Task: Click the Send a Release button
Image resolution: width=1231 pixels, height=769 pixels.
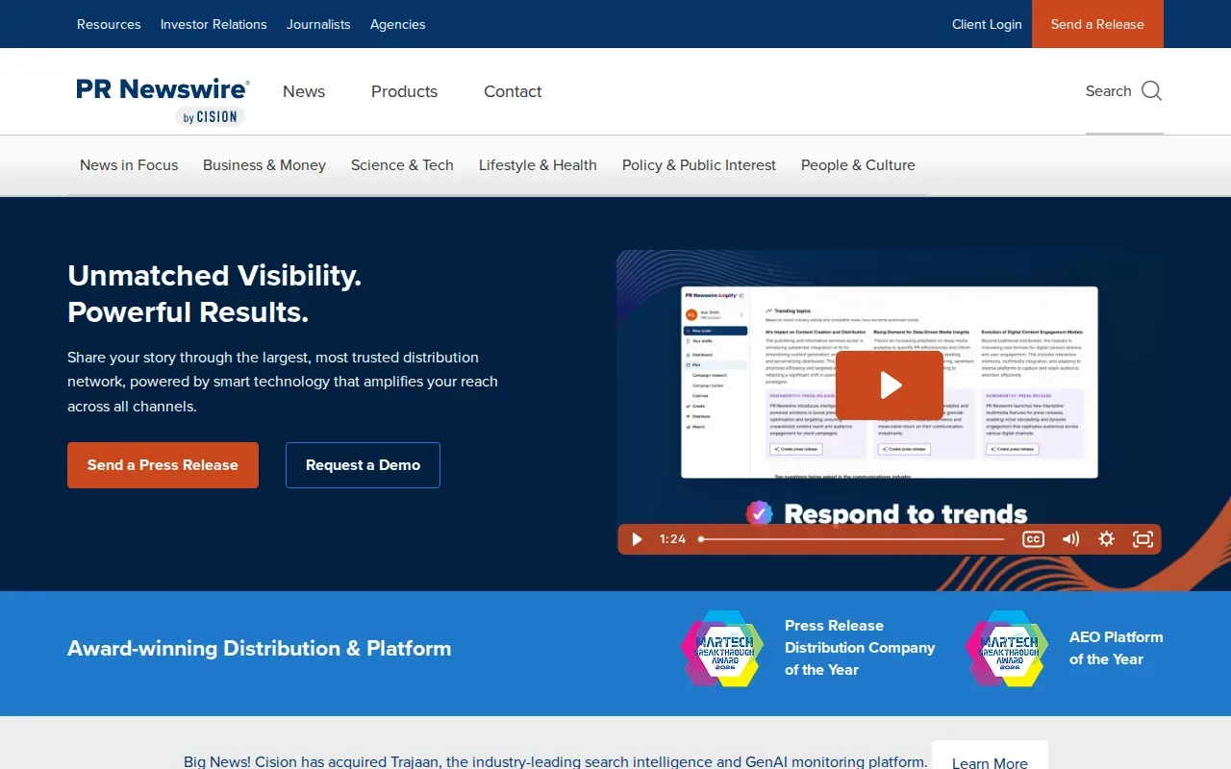Action: click(1097, 24)
